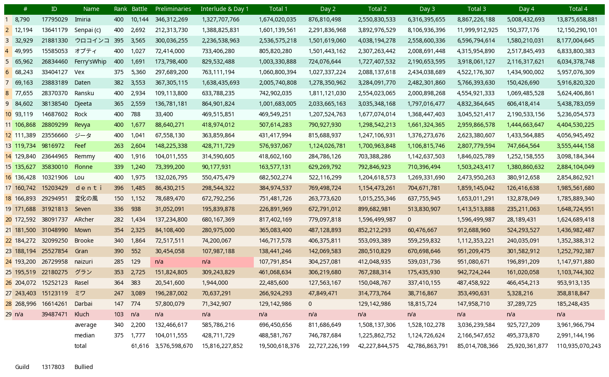Click the ranking cell "8,790"
609x377 pixels.
tap(22, 19)
